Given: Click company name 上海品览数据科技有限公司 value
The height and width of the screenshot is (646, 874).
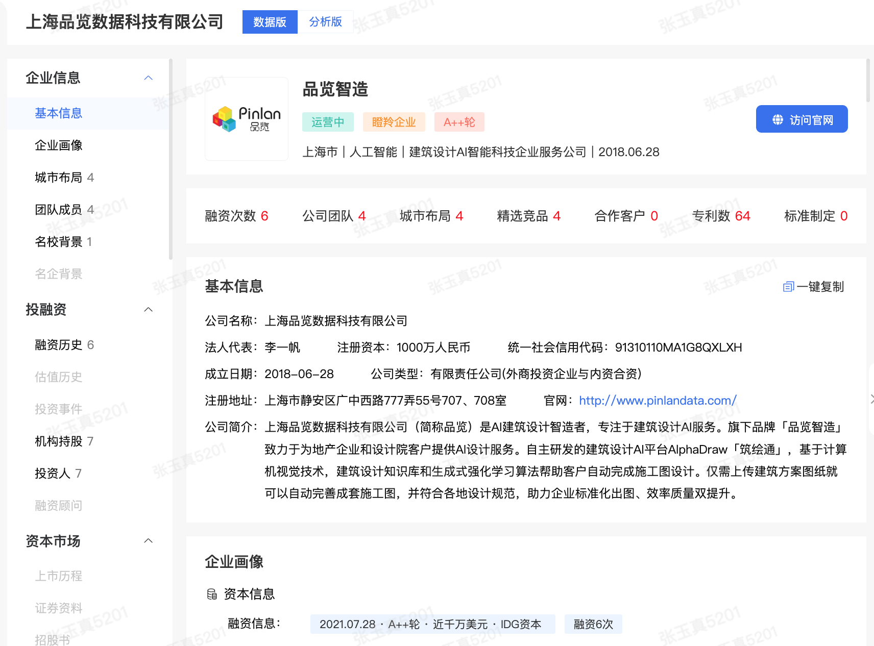Looking at the screenshot, I should [x=336, y=321].
